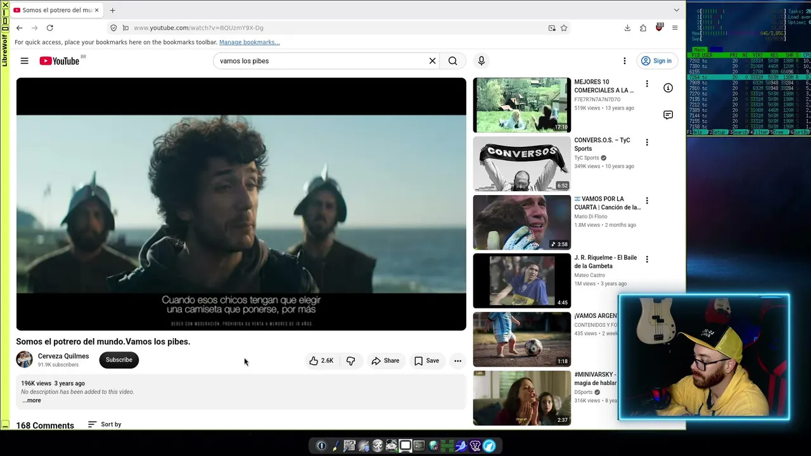811x456 pixels.
Task: Open browser extensions puzzle icon
Action: [643, 28]
